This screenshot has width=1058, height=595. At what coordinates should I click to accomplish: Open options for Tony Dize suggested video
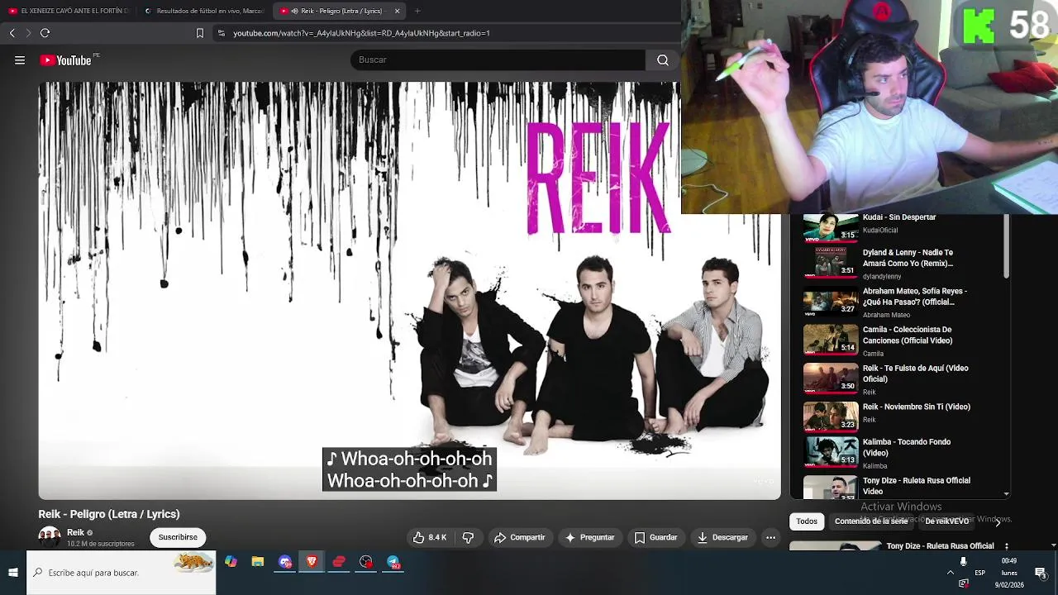point(1006,546)
